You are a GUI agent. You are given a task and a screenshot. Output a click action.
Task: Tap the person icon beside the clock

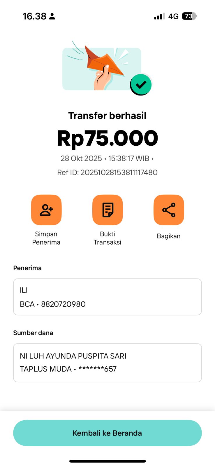point(52,16)
